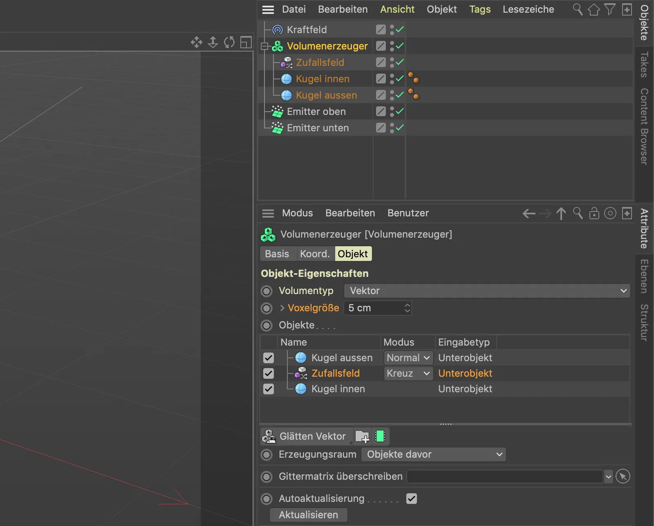Click the Phong tag on Kugel aussen
654x526 pixels.
(414, 94)
